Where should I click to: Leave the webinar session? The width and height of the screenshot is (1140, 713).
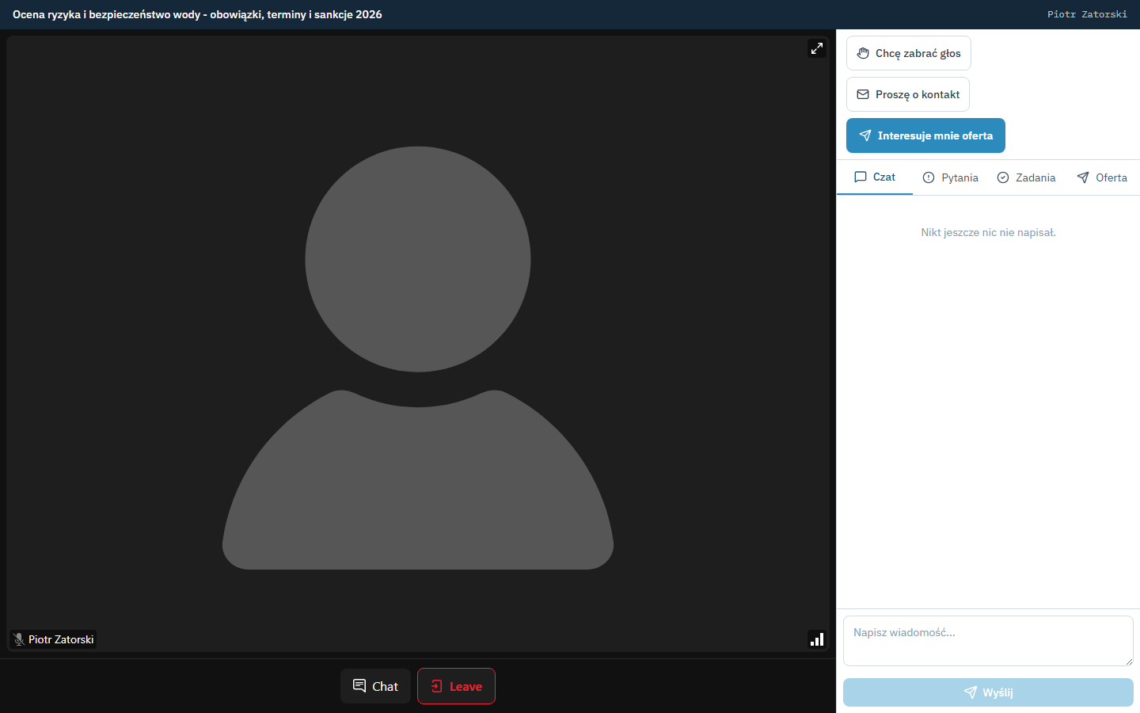coord(456,686)
